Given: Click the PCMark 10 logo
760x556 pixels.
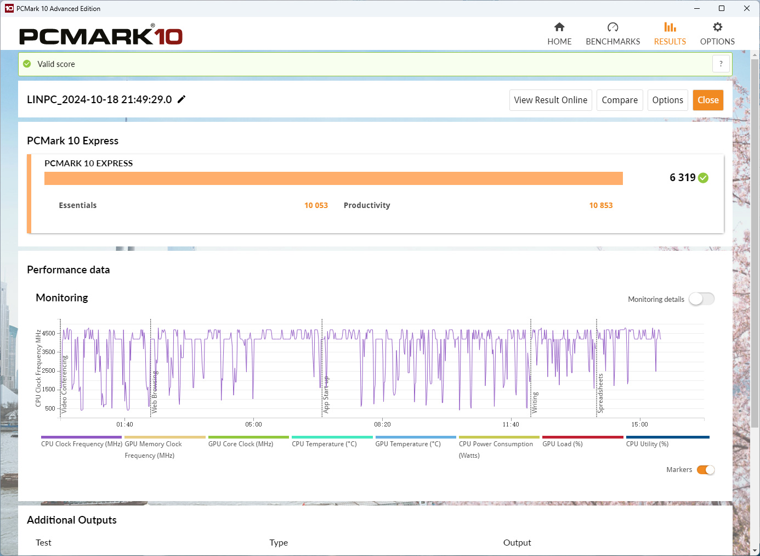Looking at the screenshot, I should pyautogui.click(x=101, y=35).
